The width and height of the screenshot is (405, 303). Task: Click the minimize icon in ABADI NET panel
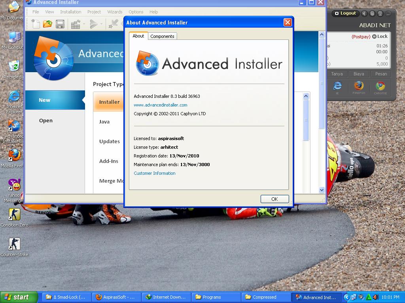click(x=388, y=13)
